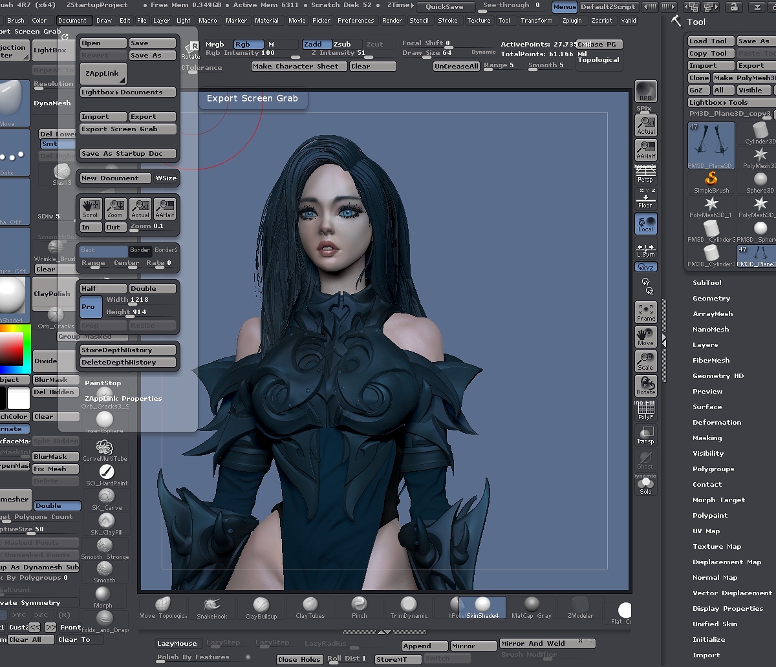Screen dimensions: 776x667
Task: Open the Document menu
Action: pos(72,21)
